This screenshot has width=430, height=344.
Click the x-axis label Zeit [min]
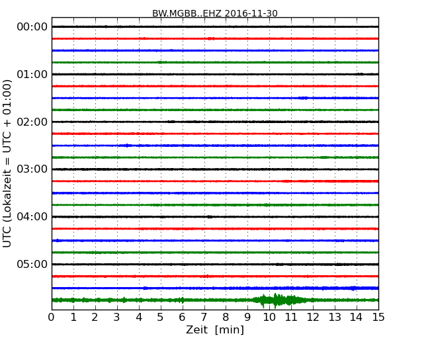pyautogui.click(x=215, y=329)
